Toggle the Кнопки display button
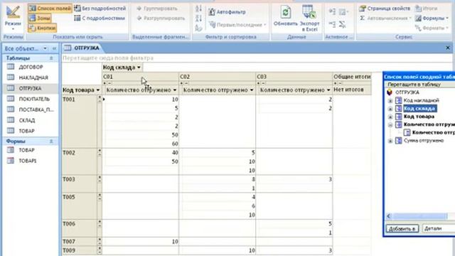Image resolution: width=455 pixels, height=256 pixels. click(x=43, y=28)
